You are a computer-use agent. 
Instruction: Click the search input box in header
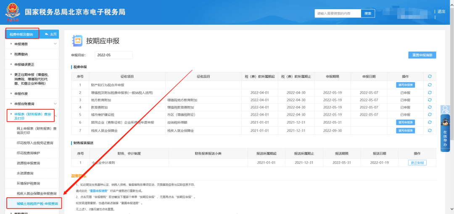tap(338, 13)
